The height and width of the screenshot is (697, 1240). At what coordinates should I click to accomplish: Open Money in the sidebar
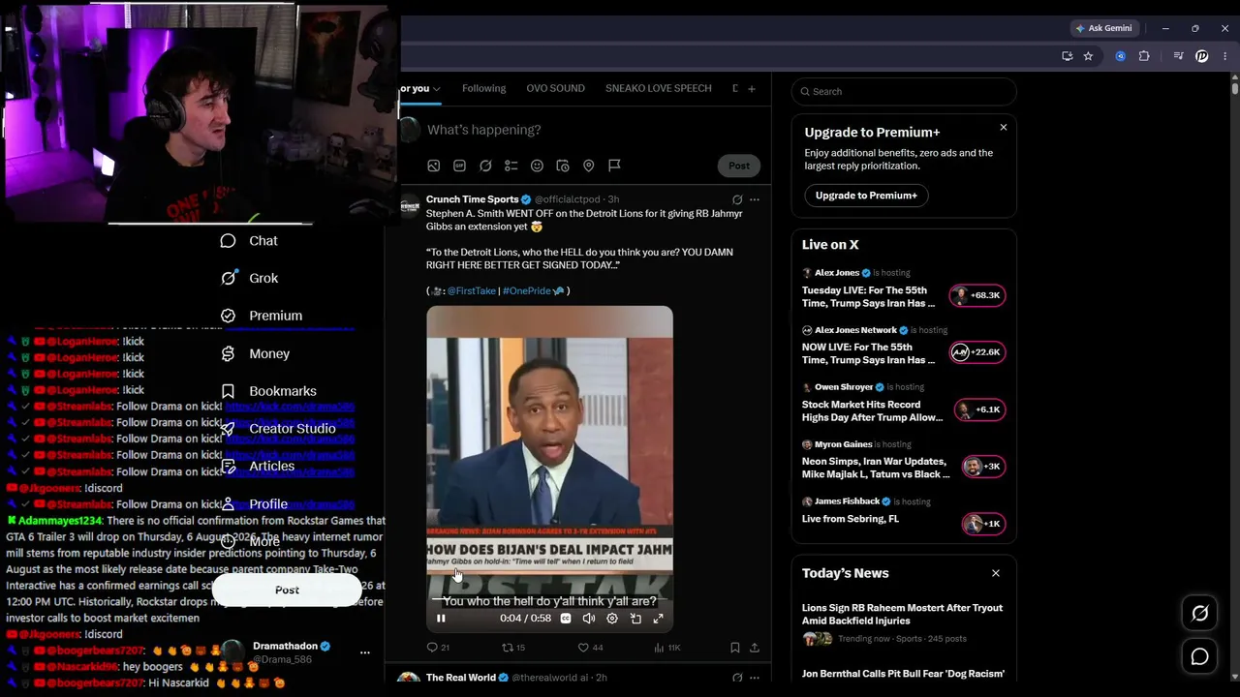tap(256, 354)
